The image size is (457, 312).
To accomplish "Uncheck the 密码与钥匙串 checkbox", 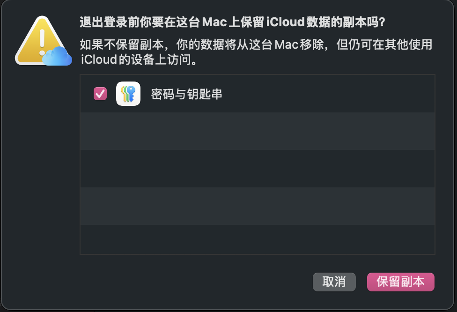I will [100, 94].
